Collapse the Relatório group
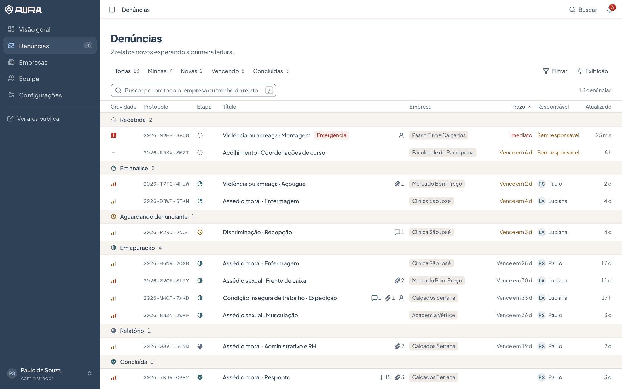 tap(361, 331)
